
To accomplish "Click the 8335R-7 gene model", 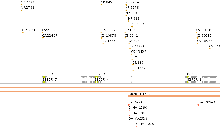I will [45, 82].
